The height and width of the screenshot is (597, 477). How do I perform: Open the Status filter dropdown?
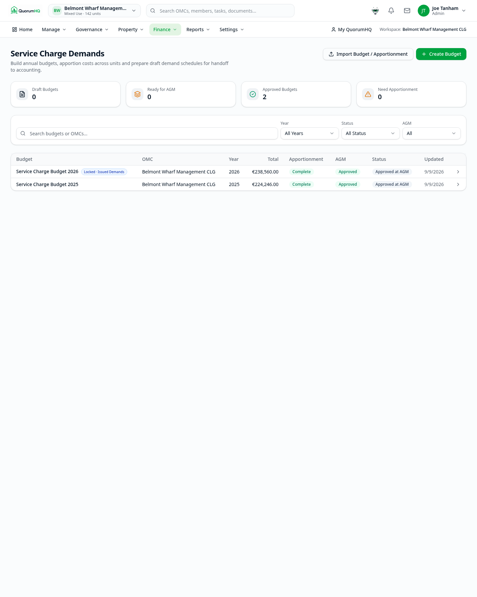[371, 133]
